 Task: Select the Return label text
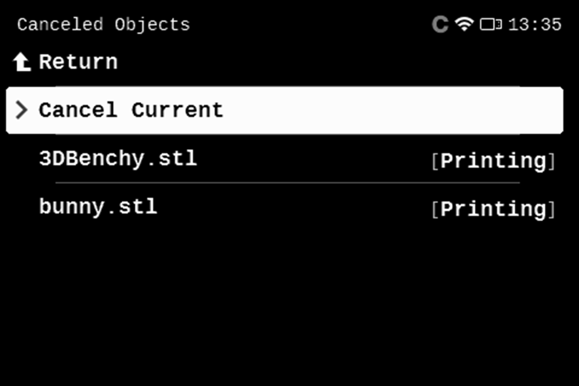(x=78, y=62)
